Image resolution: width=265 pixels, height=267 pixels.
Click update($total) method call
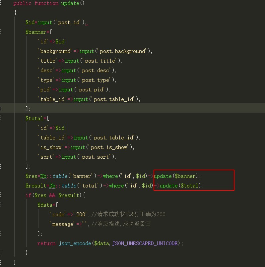tap(180, 186)
